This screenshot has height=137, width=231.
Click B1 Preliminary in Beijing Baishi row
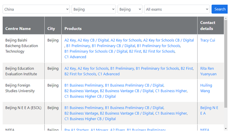[x=78, y=46]
